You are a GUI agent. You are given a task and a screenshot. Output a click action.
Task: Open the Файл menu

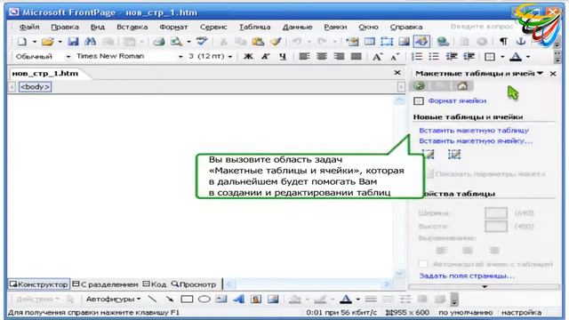click(x=29, y=27)
